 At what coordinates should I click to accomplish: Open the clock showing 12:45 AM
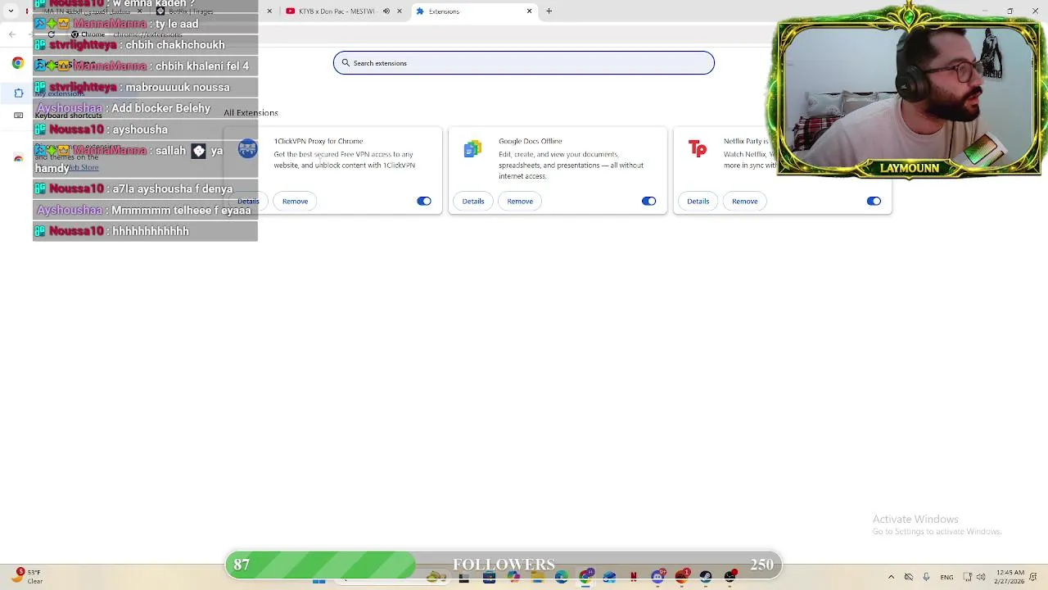1010,577
